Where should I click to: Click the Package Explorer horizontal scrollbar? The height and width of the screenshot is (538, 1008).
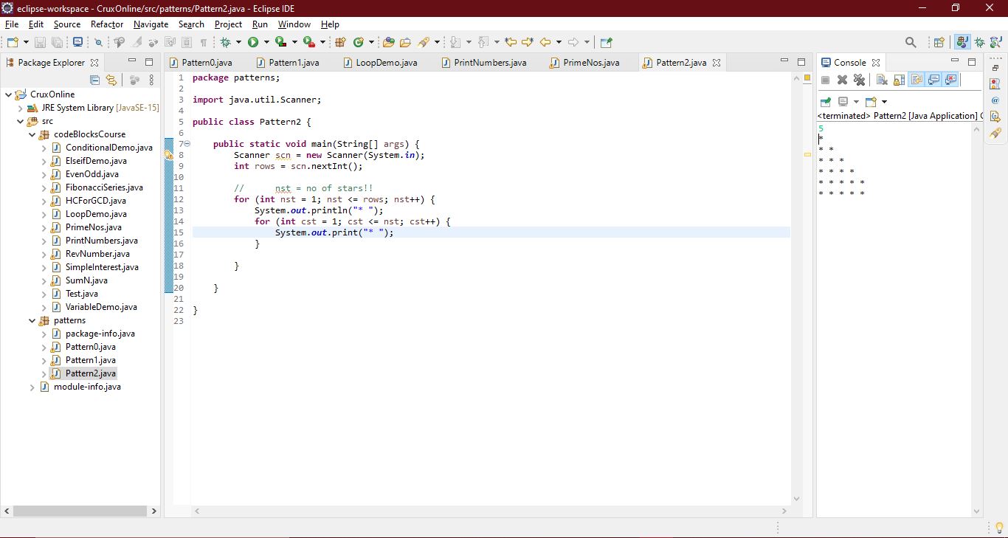[80, 511]
